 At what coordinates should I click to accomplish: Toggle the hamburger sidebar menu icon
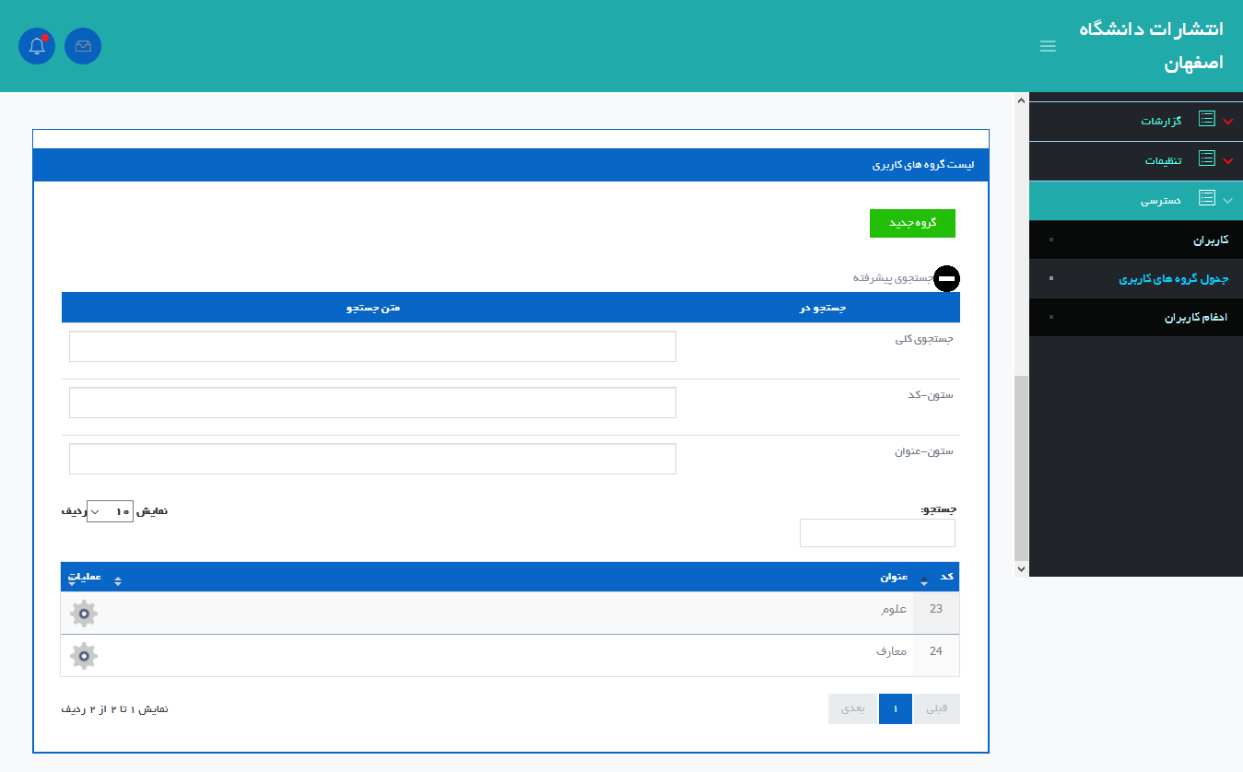tap(1048, 46)
